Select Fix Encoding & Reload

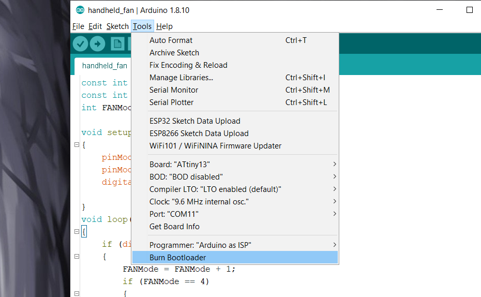(x=235, y=65)
